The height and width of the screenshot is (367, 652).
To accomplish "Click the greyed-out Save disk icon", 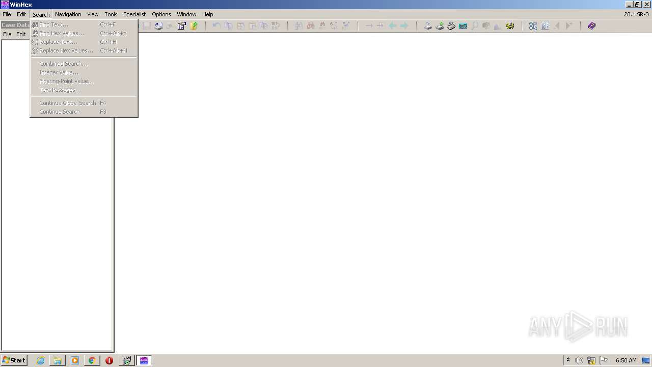I will (x=147, y=25).
